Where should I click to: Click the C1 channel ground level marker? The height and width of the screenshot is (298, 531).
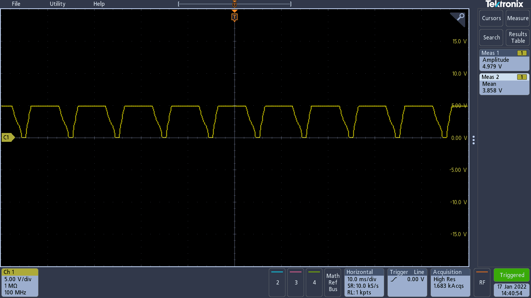point(7,137)
